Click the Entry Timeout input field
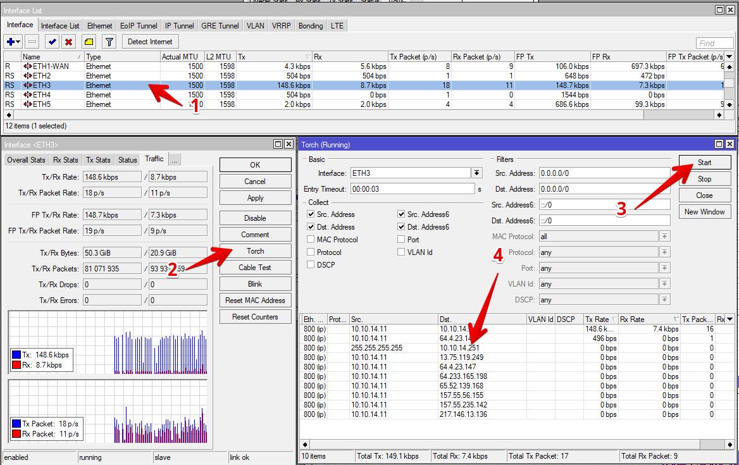This screenshot has width=739, height=465. pos(412,189)
